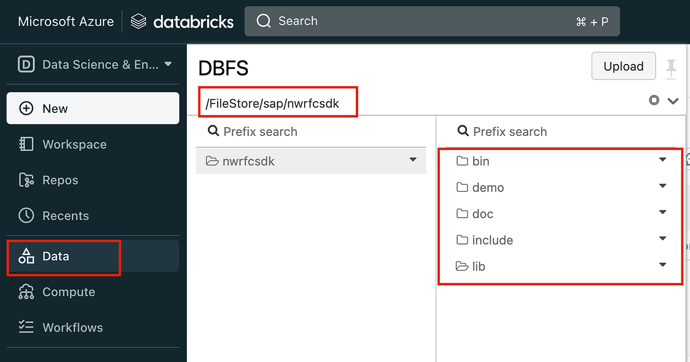Select the Workflows icon in sidebar
The height and width of the screenshot is (362, 690).
point(26,327)
